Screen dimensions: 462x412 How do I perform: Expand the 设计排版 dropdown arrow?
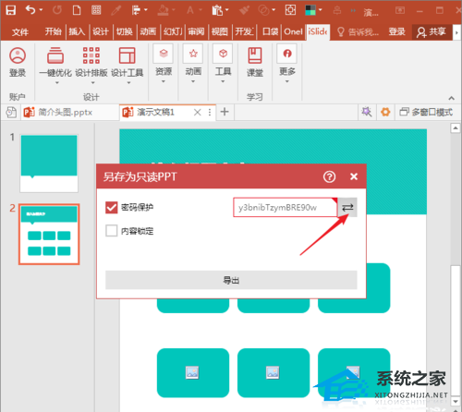[x=92, y=83]
